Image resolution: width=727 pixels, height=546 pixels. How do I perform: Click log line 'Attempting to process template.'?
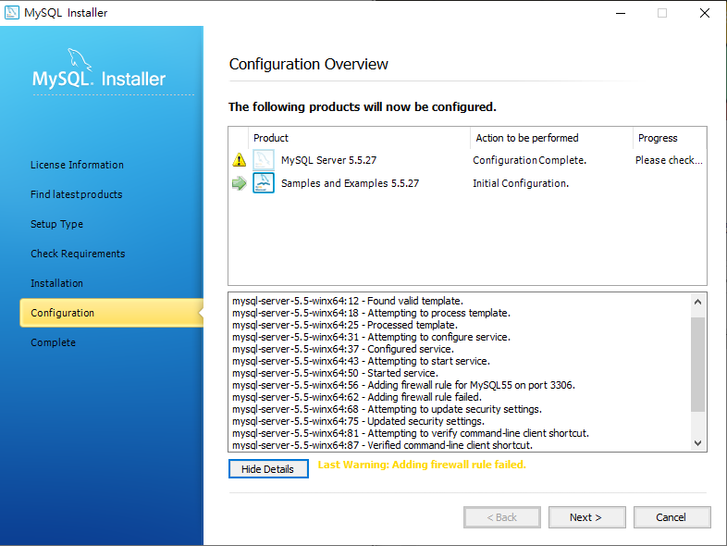(x=371, y=313)
